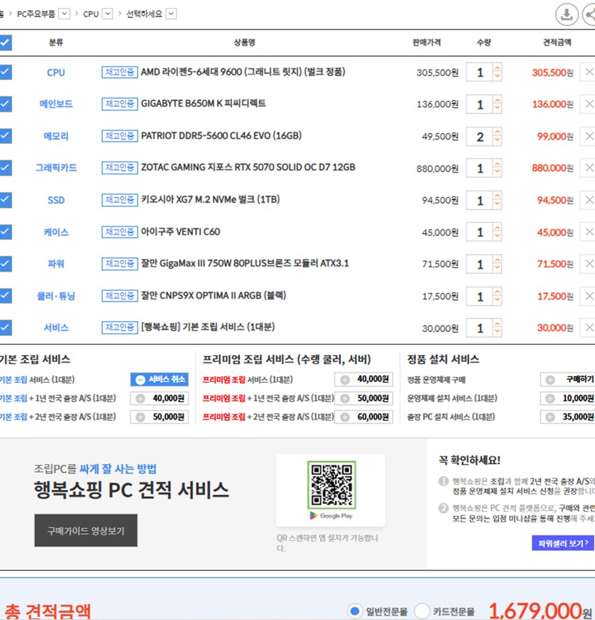
Task: Uncheck the SSD row checkbox
Action: (x=5, y=200)
